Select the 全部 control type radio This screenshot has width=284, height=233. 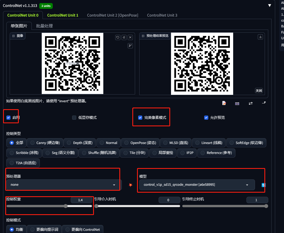pyautogui.click(x=17, y=143)
